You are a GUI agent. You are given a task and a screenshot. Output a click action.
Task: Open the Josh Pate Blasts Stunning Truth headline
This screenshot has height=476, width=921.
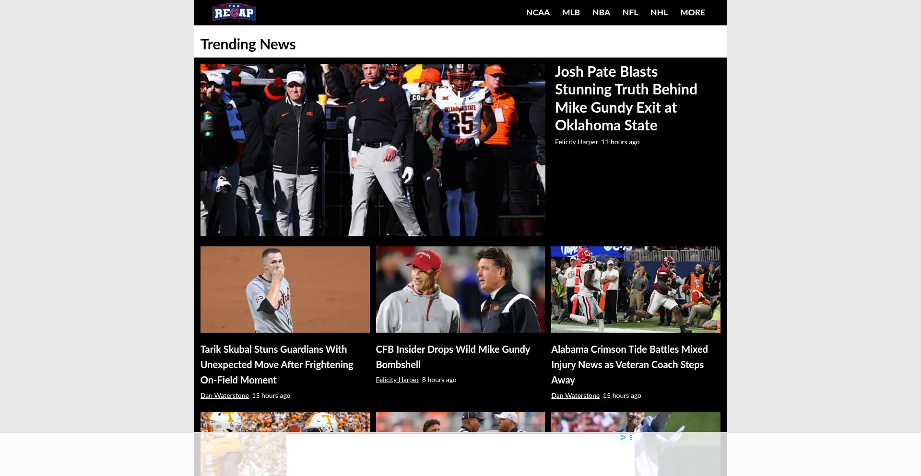click(626, 98)
